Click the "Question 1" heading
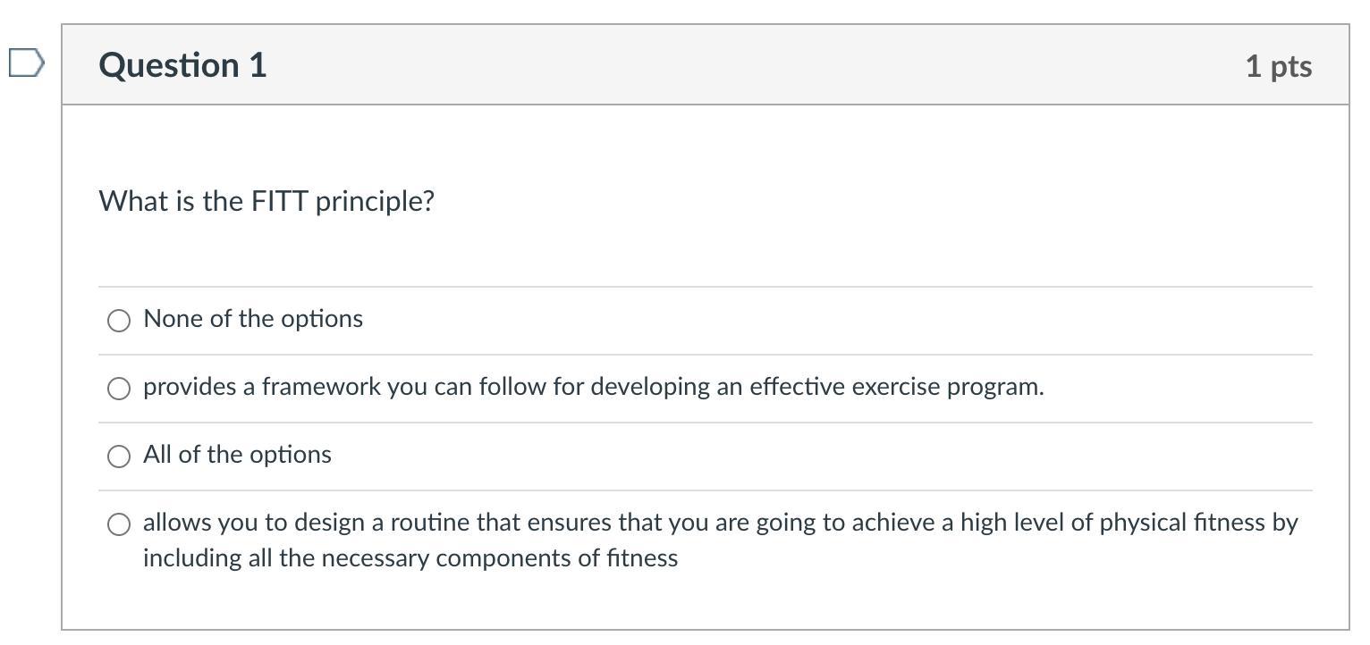 (x=182, y=65)
